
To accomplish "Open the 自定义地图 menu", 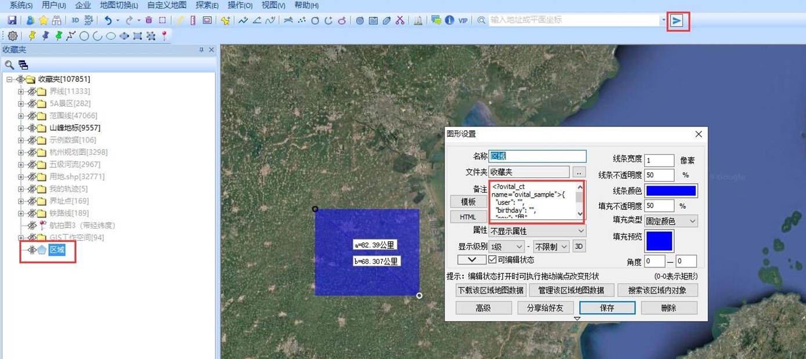I will pos(167,5).
